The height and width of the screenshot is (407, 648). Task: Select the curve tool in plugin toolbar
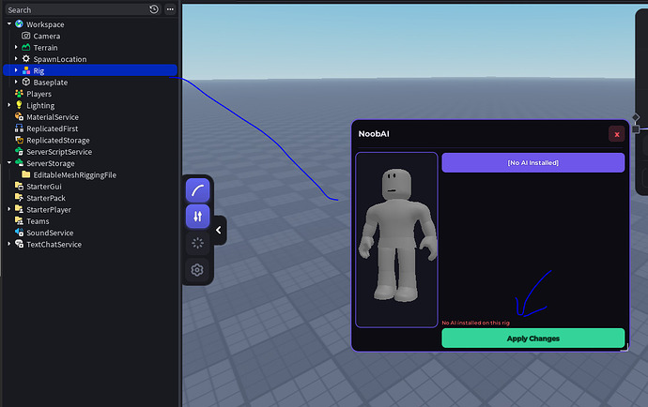tap(197, 190)
